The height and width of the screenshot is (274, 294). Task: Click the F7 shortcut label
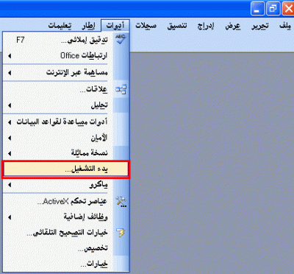click(21, 40)
